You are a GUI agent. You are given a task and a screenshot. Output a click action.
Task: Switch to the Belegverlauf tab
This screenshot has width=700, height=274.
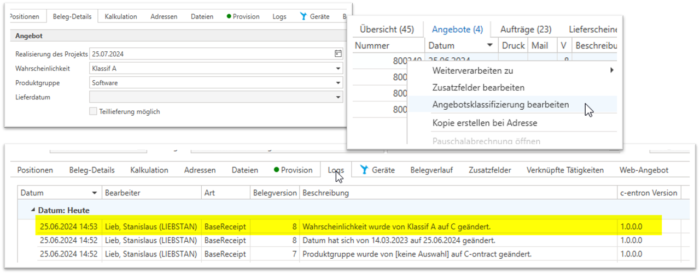coord(431,170)
